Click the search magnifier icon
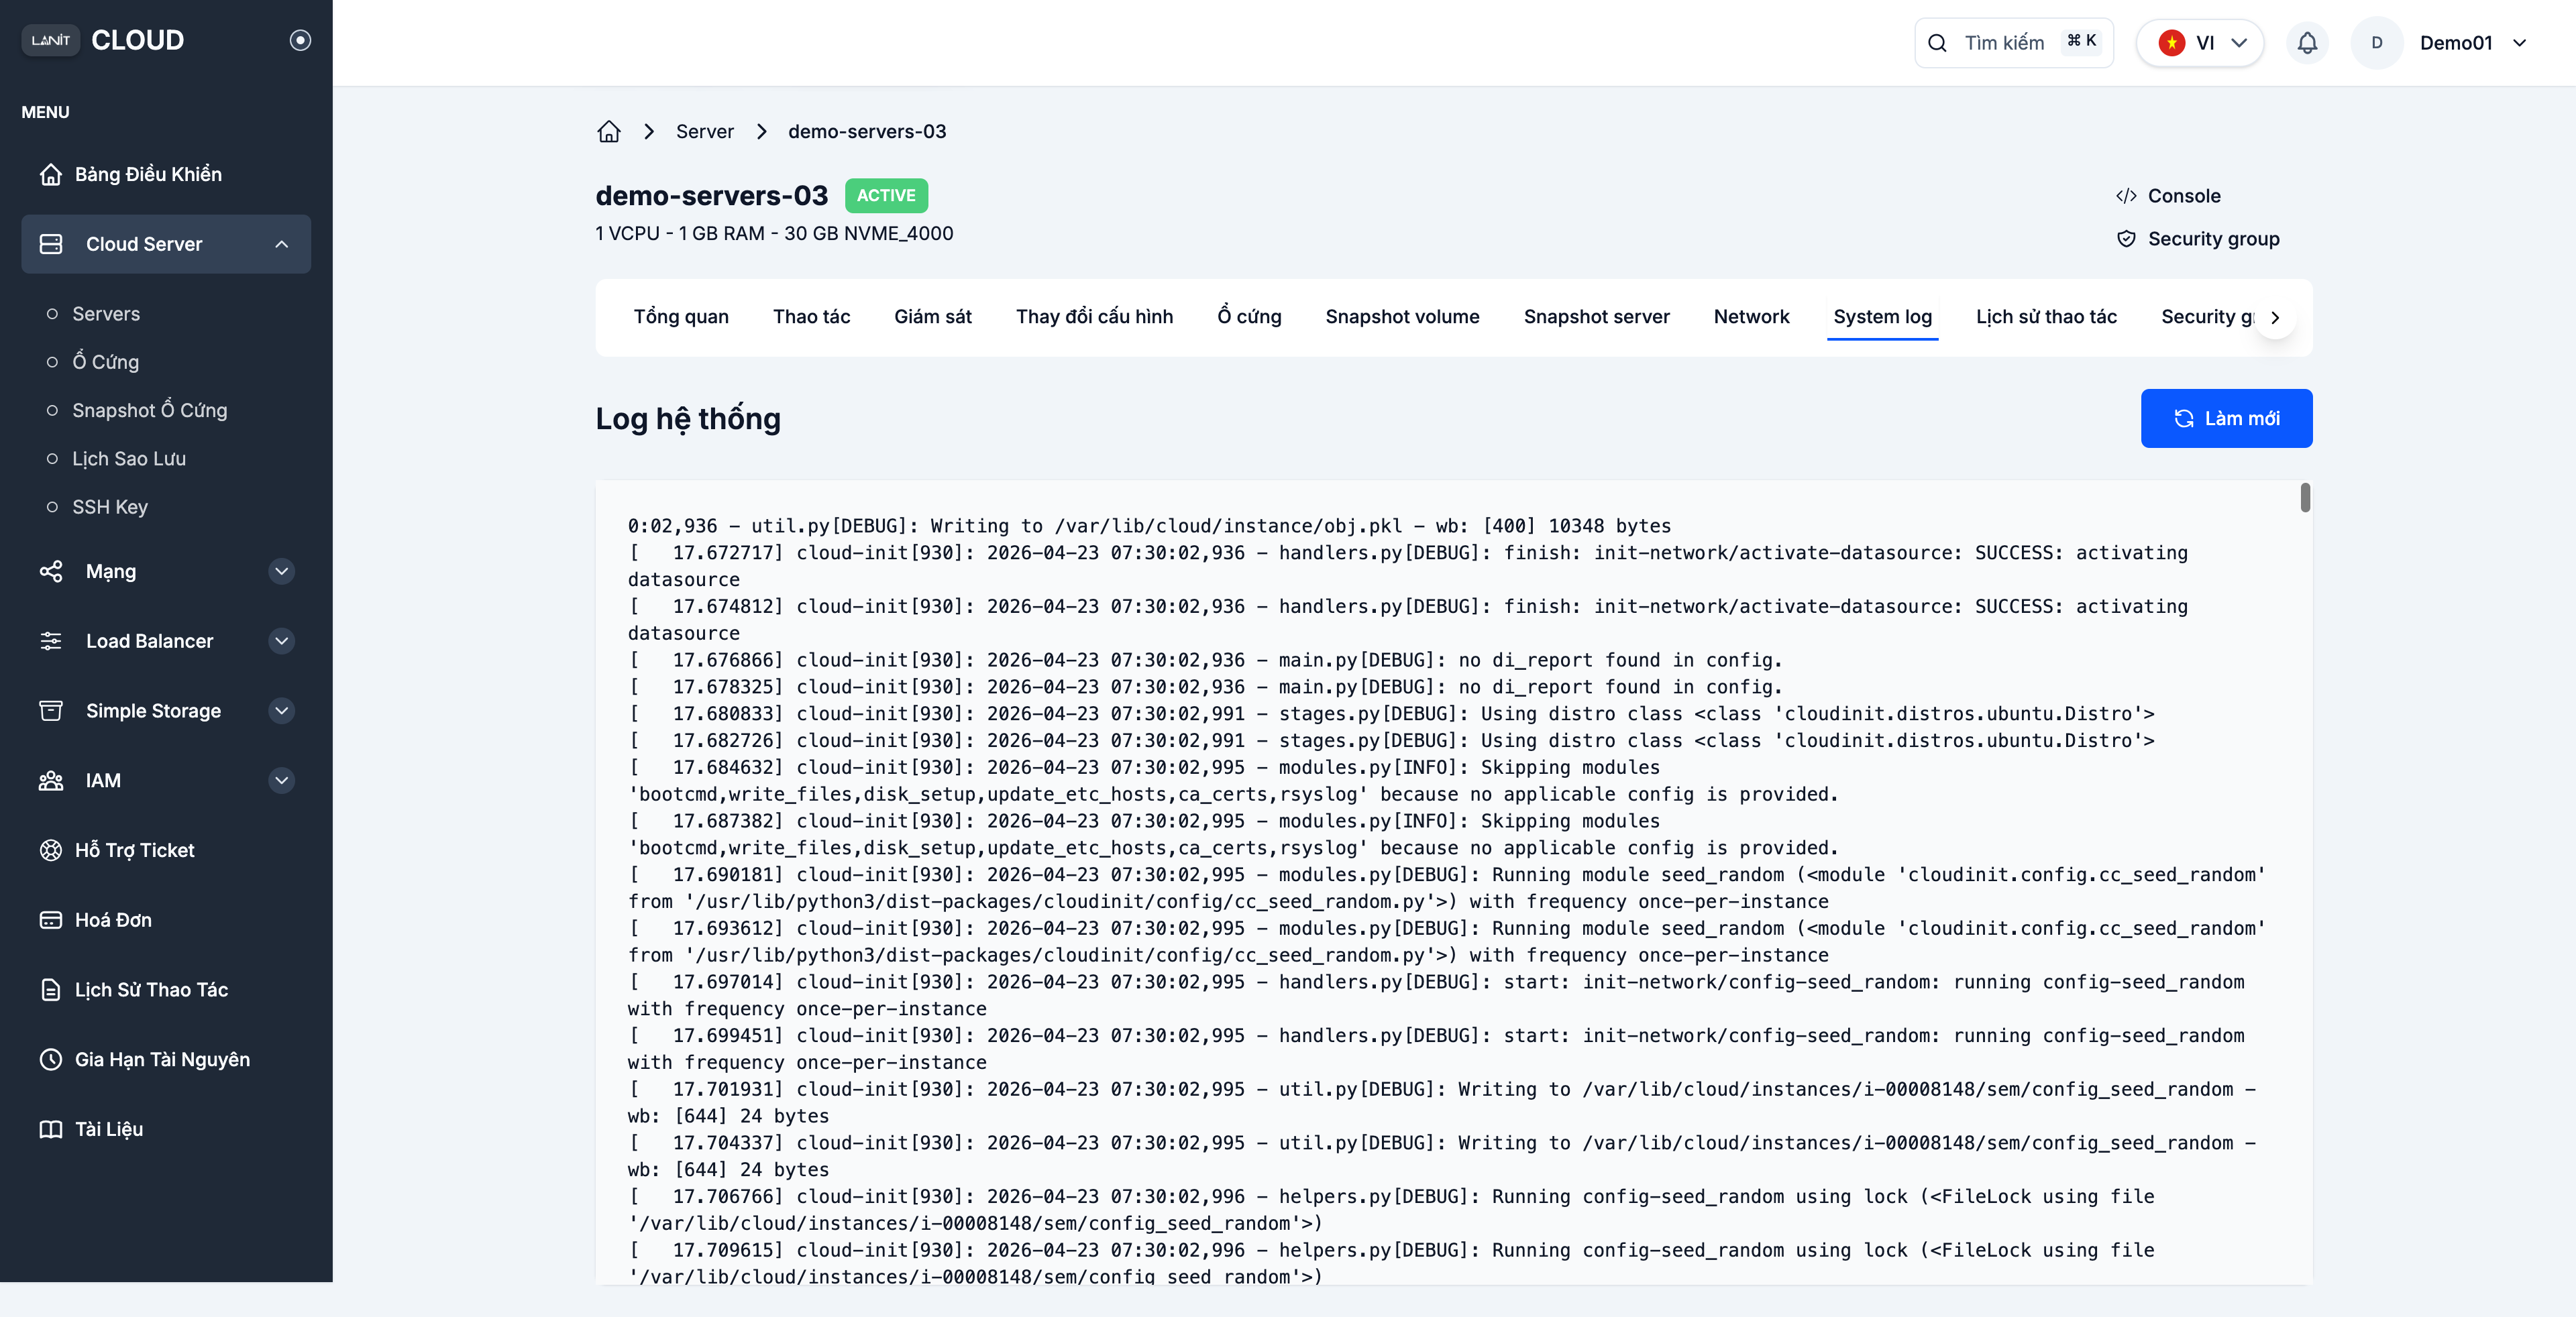This screenshot has width=2576, height=1317. 1938,43
